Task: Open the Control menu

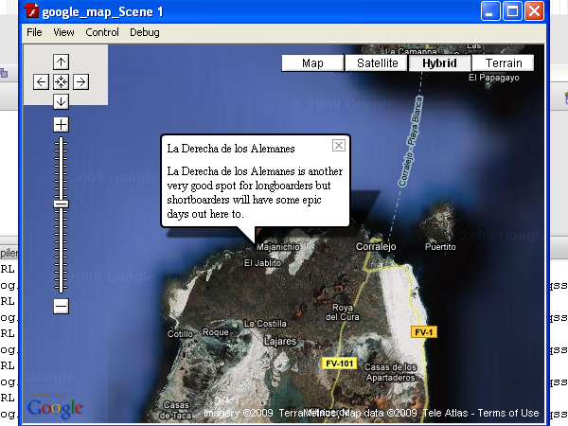Action: click(102, 32)
